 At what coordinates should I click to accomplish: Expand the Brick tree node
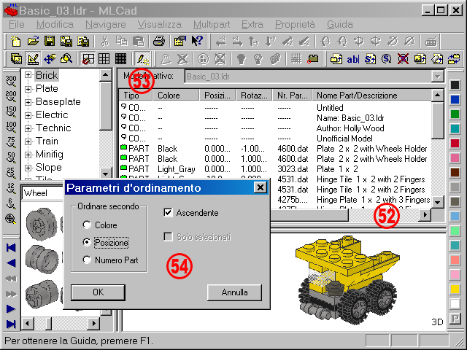(x=28, y=75)
